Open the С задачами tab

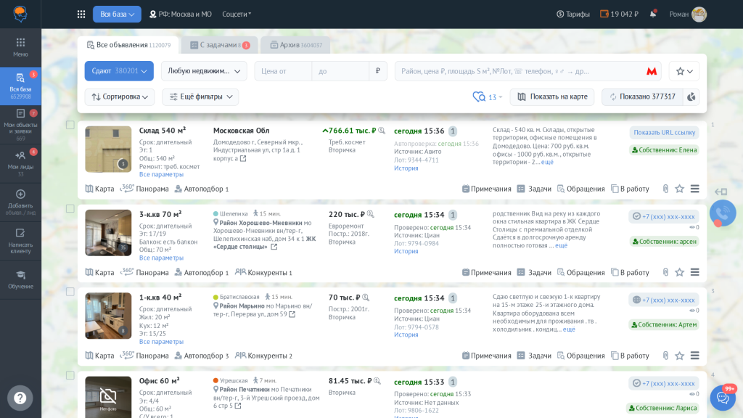[218, 45]
